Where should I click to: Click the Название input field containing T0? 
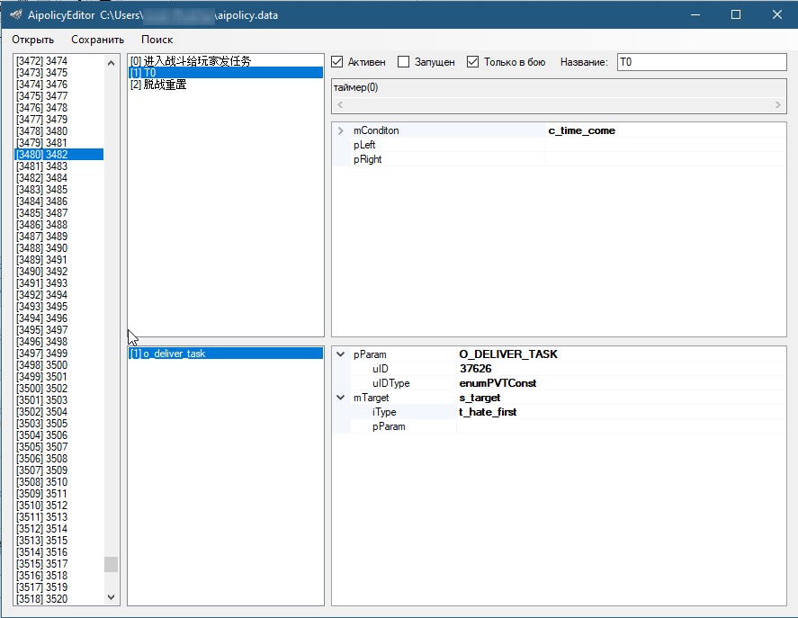coord(702,62)
